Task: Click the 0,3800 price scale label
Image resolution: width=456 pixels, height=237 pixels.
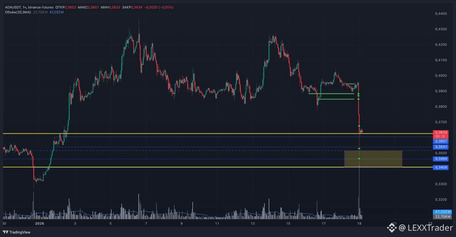Action: coord(441,107)
